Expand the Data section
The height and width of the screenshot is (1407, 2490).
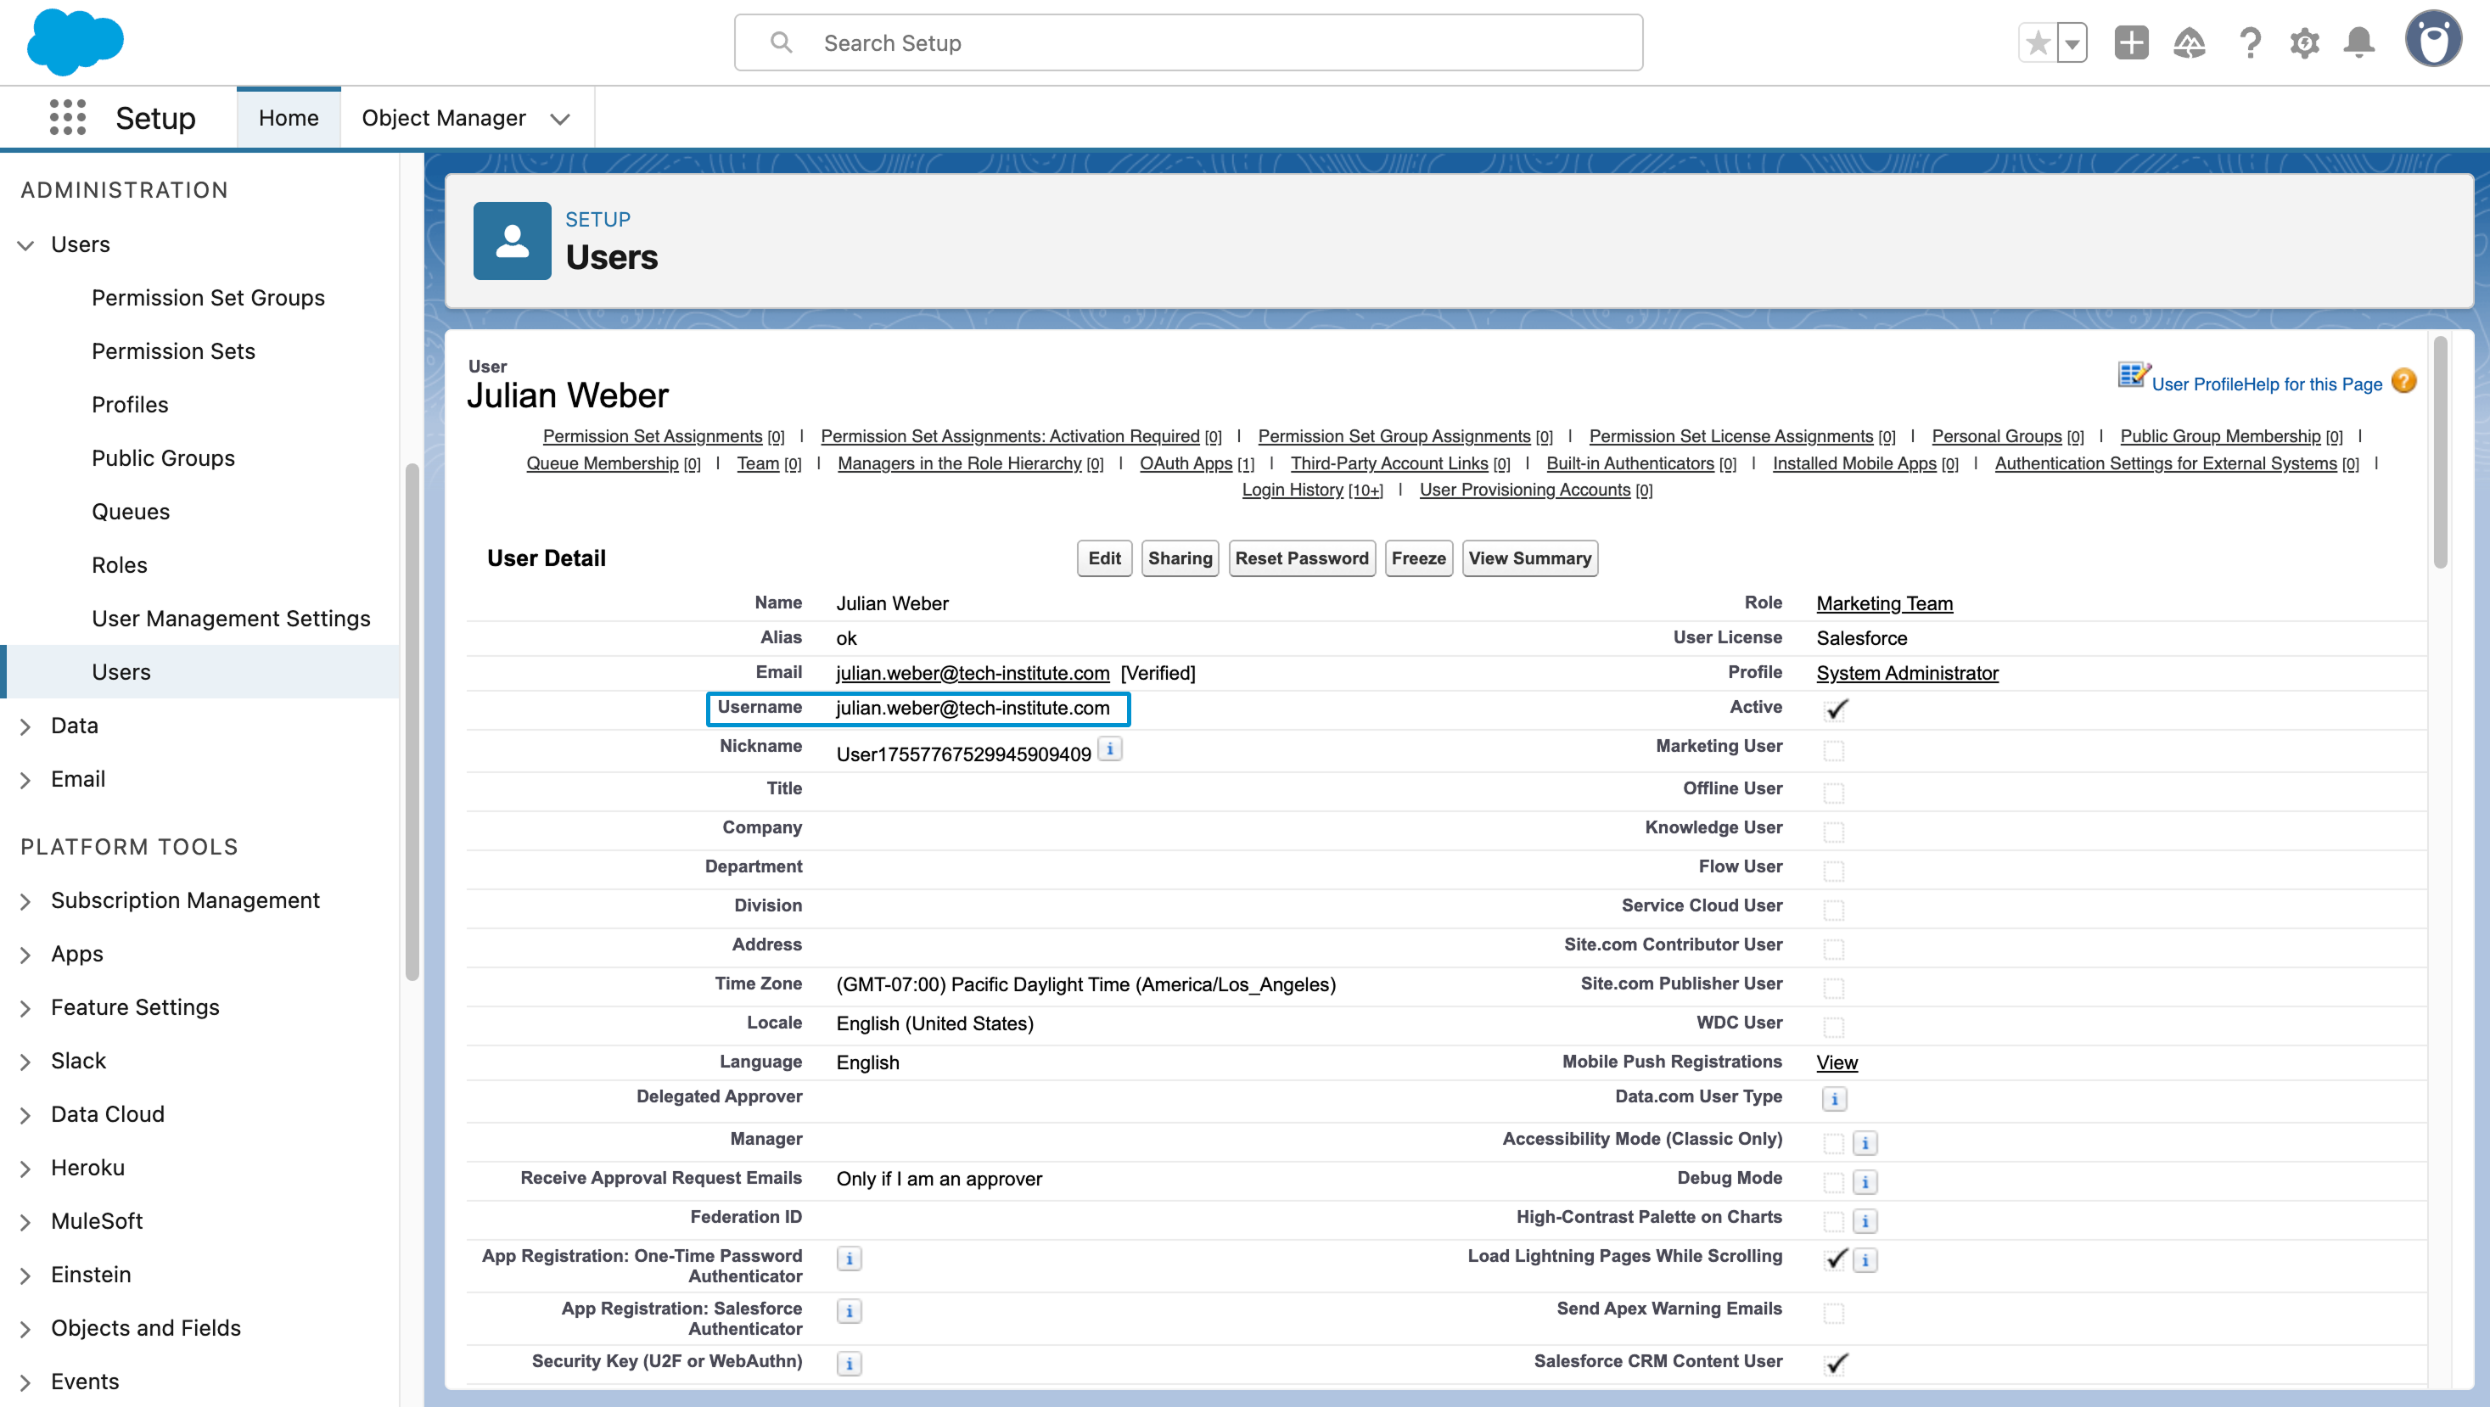(26, 726)
